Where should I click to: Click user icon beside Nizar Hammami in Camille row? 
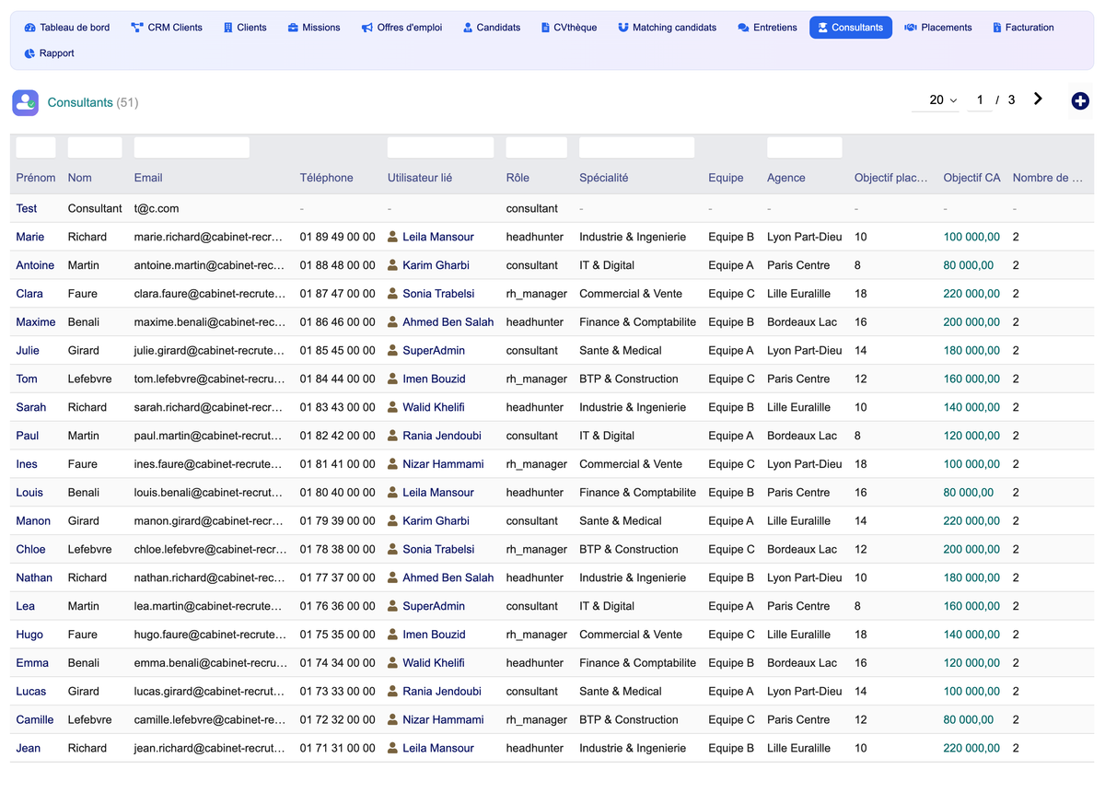(x=393, y=720)
